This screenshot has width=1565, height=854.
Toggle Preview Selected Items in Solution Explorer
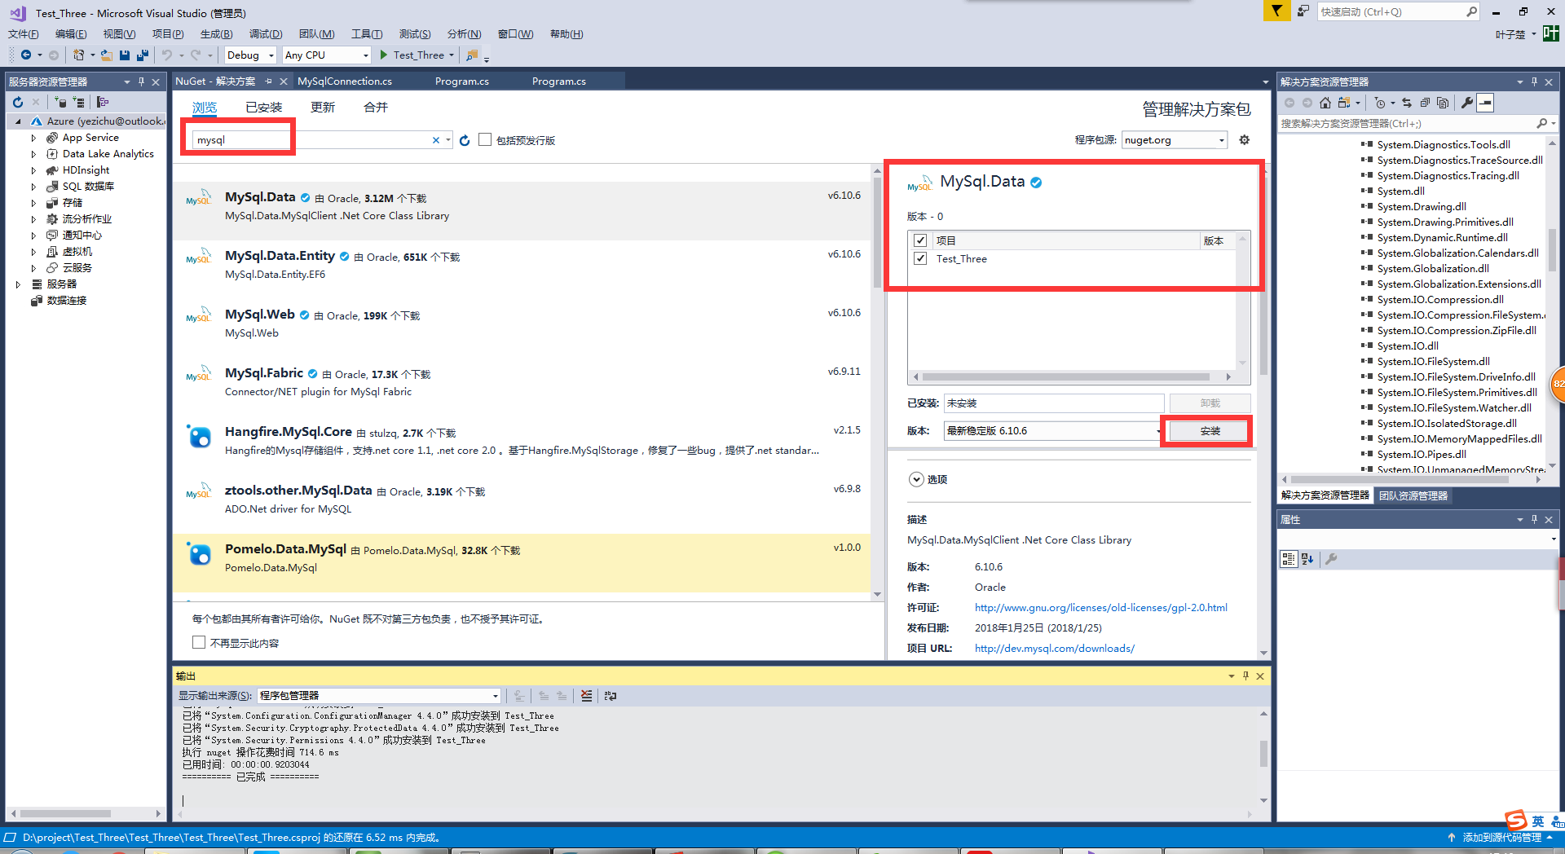pyautogui.click(x=1485, y=103)
